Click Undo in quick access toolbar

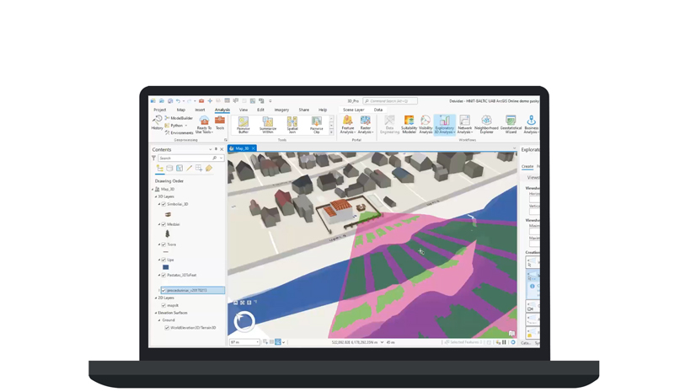[x=178, y=101]
